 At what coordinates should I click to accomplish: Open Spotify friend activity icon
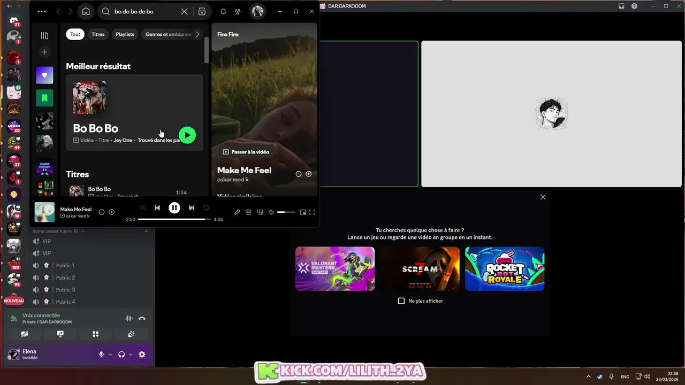238,11
